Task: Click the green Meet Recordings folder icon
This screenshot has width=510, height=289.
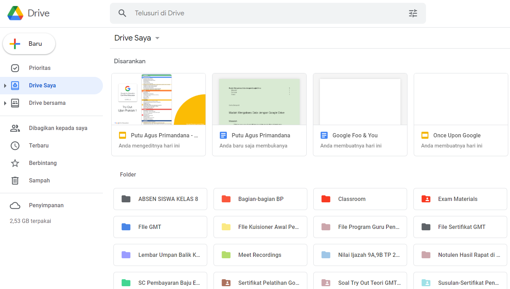Action: pyautogui.click(x=226, y=255)
